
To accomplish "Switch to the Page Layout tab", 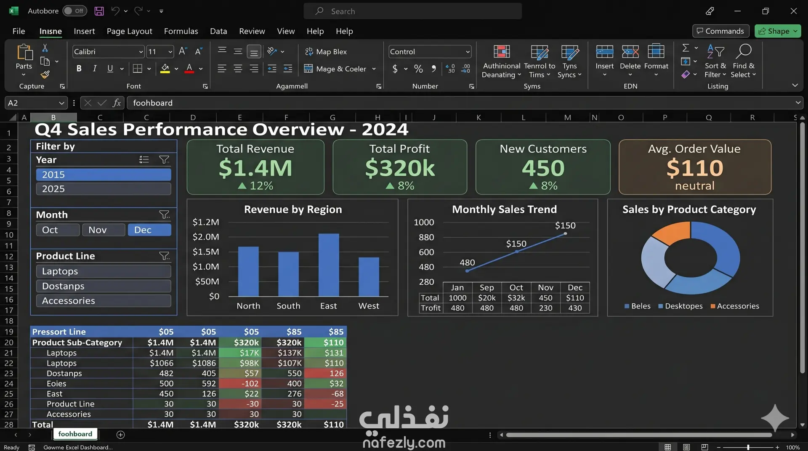I will coord(129,31).
